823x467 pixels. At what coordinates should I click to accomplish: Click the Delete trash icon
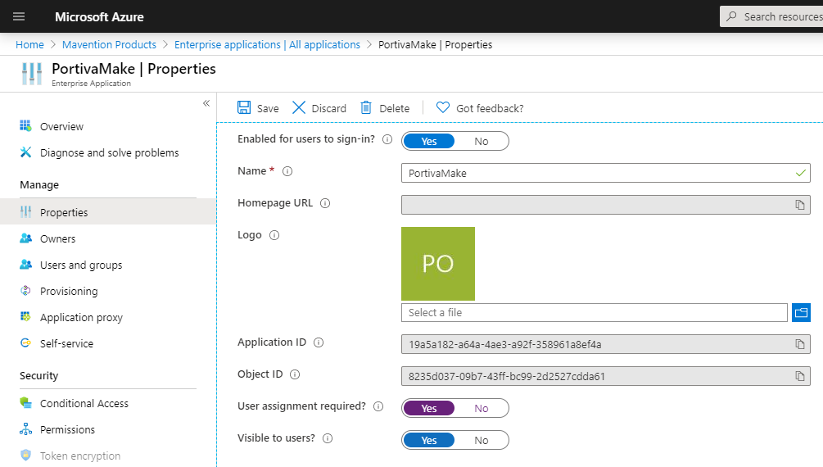click(x=366, y=108)
